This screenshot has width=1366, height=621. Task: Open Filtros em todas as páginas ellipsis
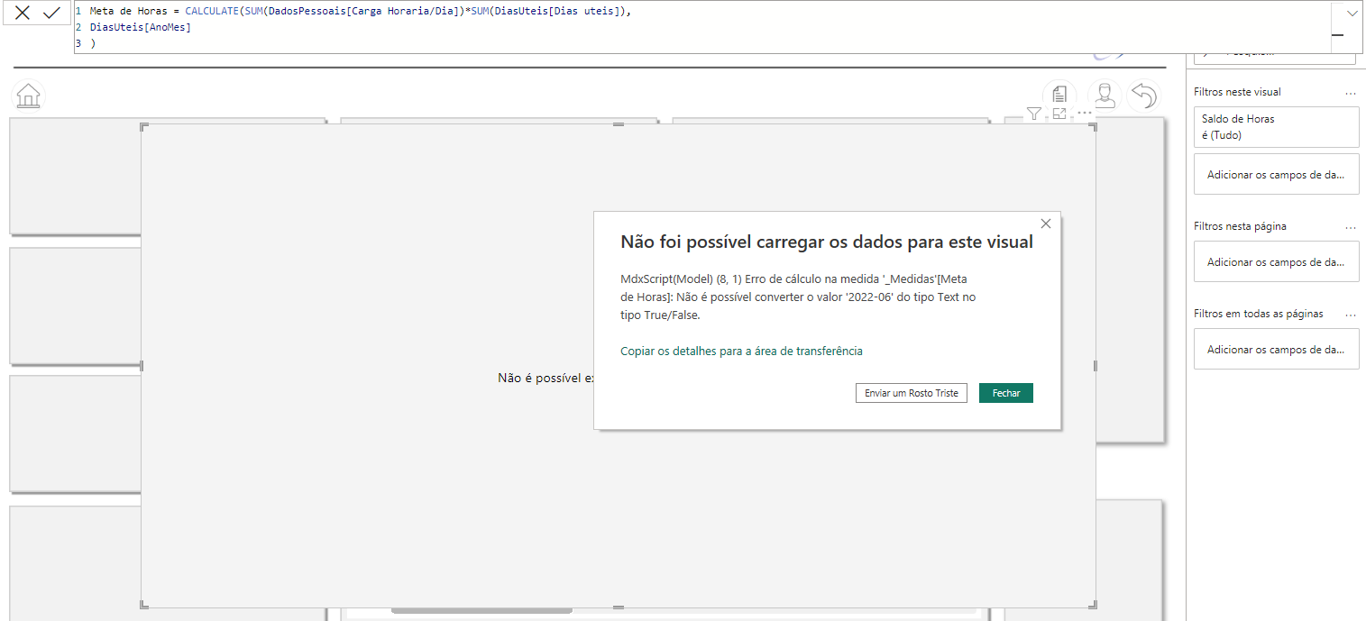[1351, 315]
